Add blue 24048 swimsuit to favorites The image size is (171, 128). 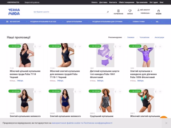(x=80, y=91)
